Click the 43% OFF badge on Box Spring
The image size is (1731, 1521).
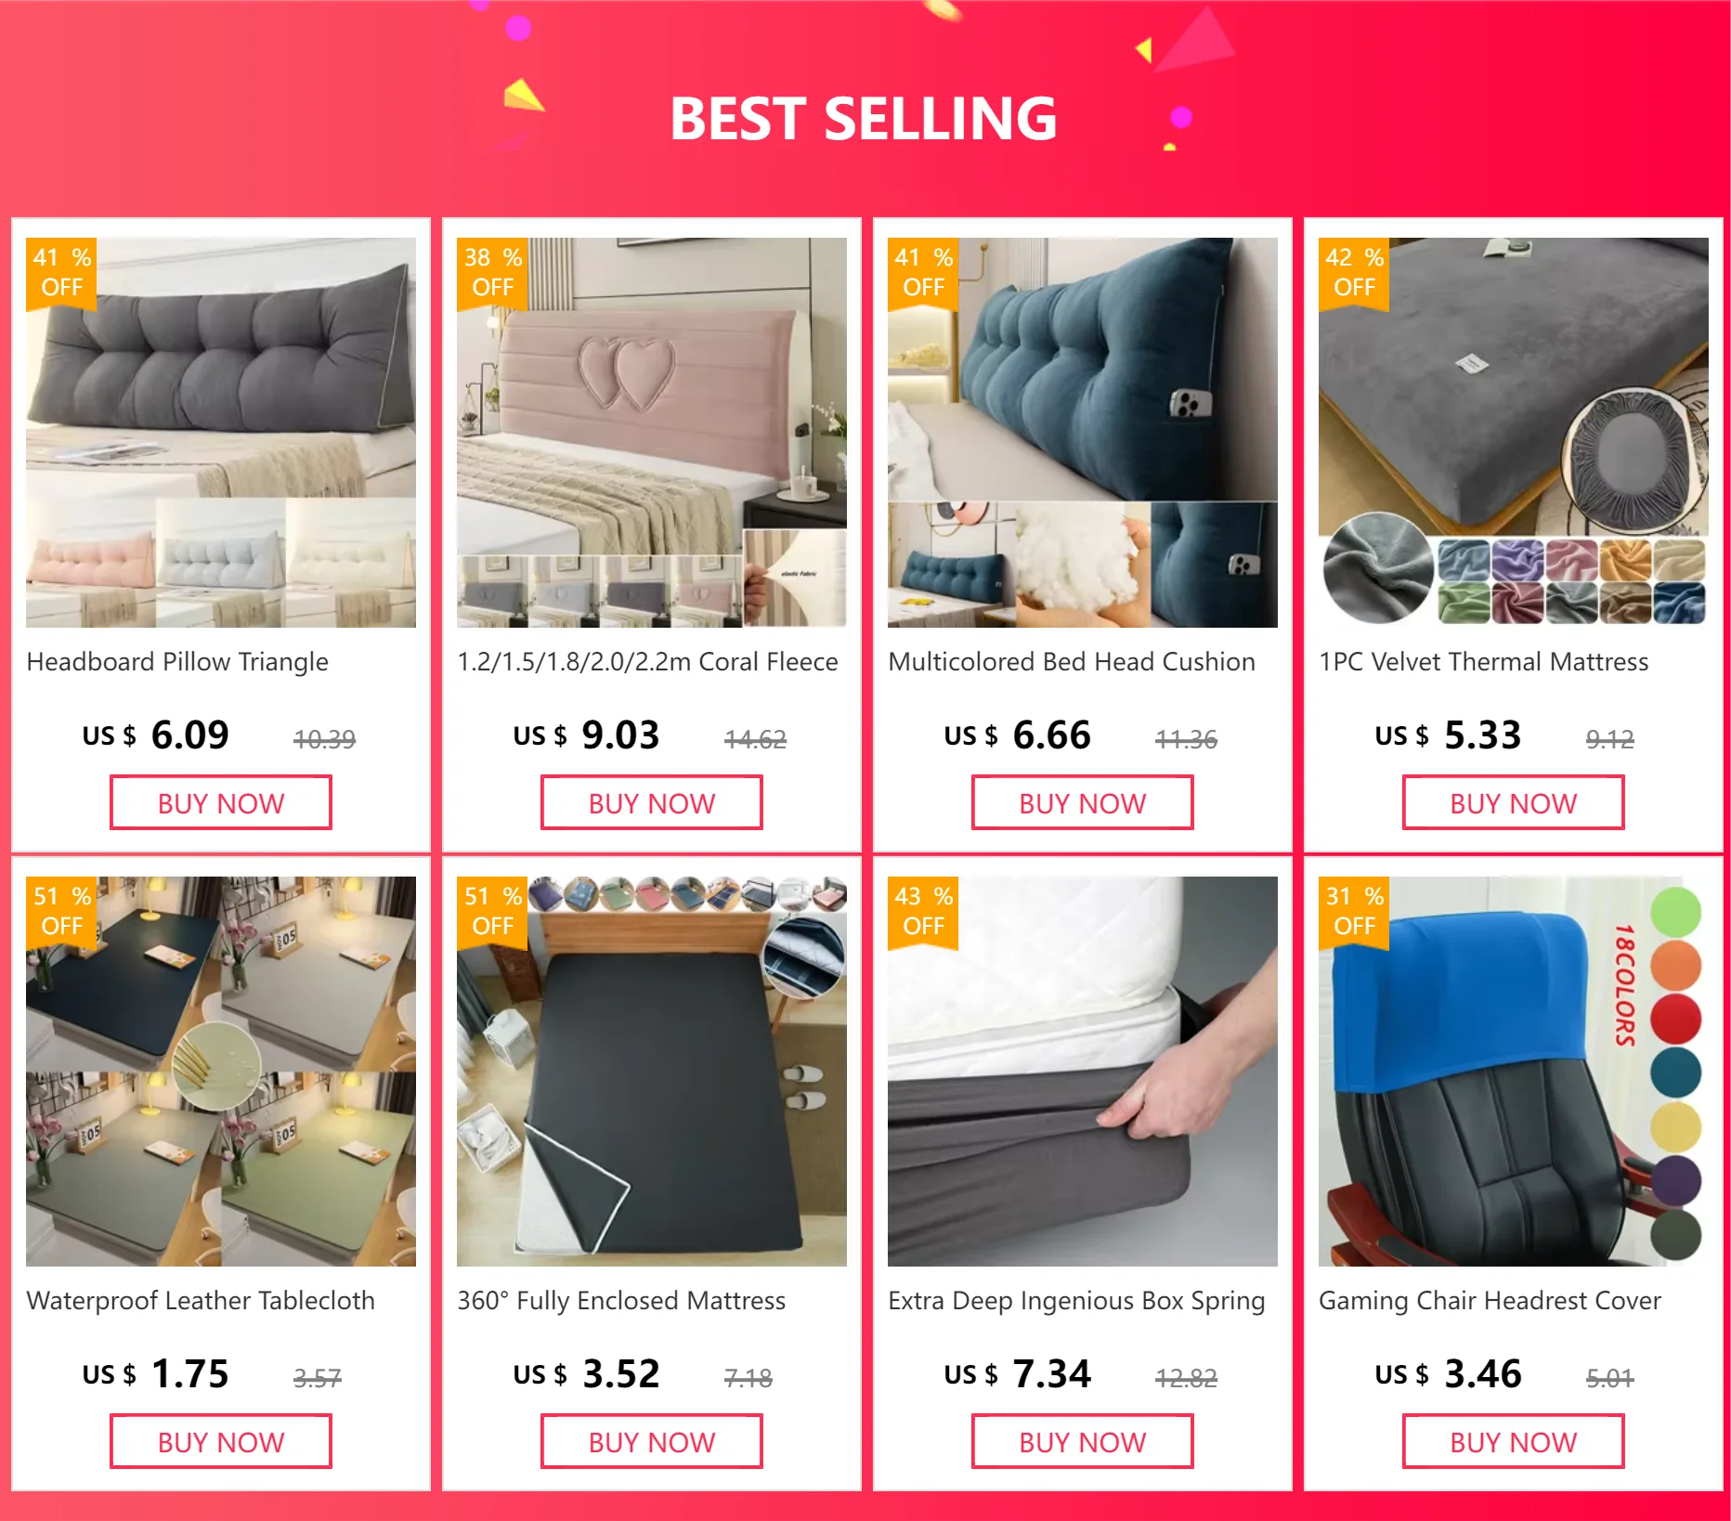coord(923,911)
